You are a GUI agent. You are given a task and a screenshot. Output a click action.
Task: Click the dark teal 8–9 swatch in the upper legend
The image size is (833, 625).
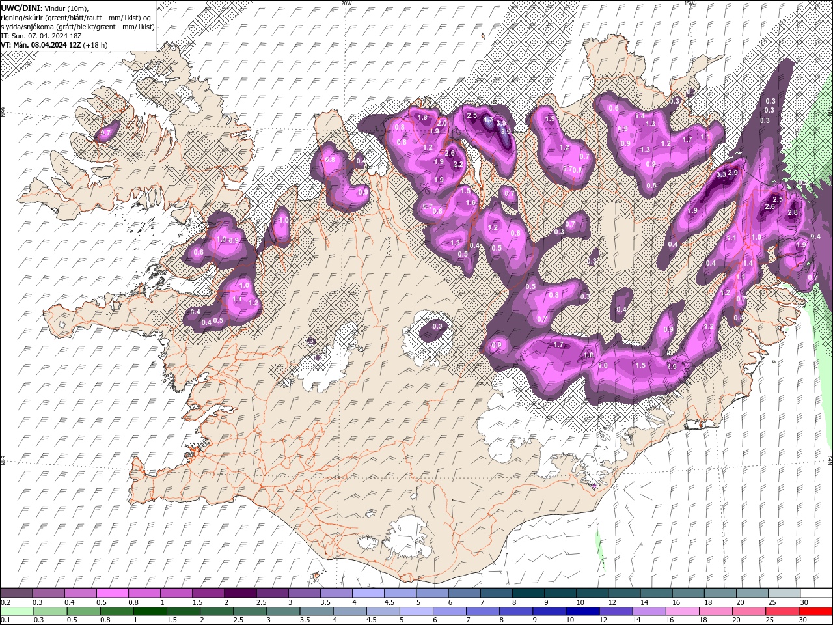coord(528,593)
